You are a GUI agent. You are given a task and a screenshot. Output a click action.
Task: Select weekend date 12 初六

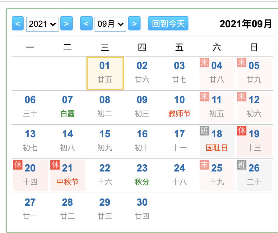pos(254,107)
